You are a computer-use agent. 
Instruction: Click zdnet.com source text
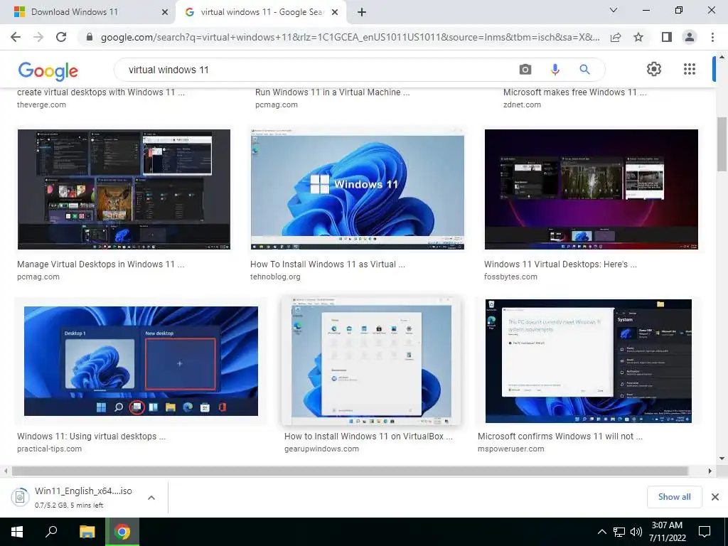coord(522,105)
